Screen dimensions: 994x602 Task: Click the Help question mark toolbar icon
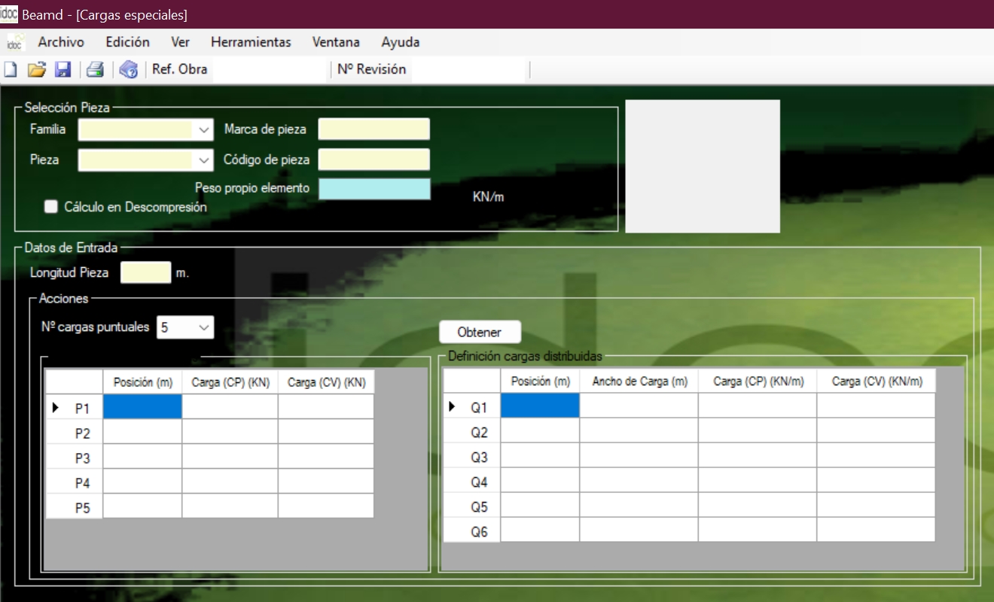(129, 70)
